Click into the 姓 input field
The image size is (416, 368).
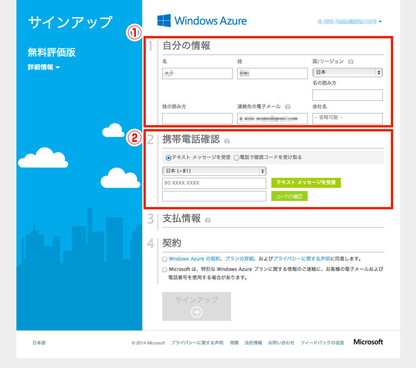[x=273, y=74]
